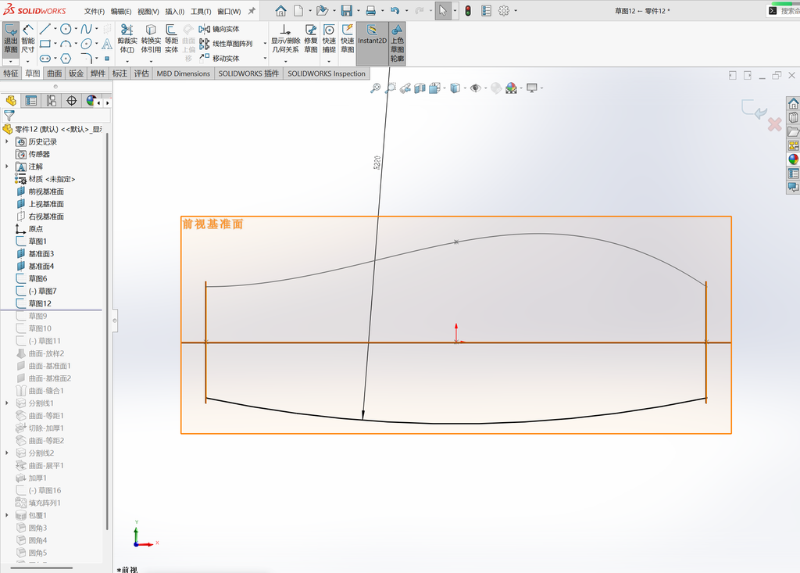Expand the 分割线1 tree node
The image size is (800, 573).
(6, 403)
